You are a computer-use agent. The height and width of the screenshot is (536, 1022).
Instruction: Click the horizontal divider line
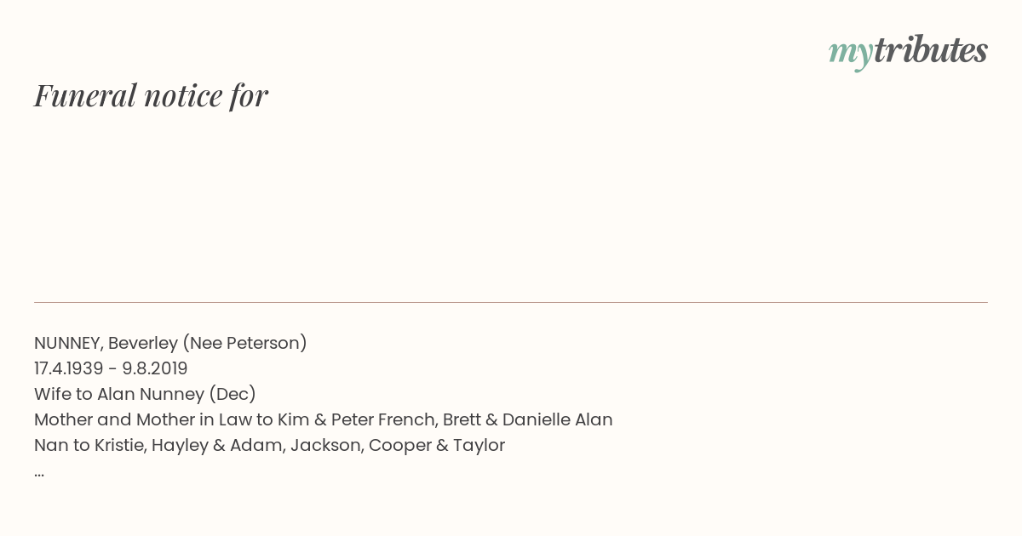pos(511,302)
